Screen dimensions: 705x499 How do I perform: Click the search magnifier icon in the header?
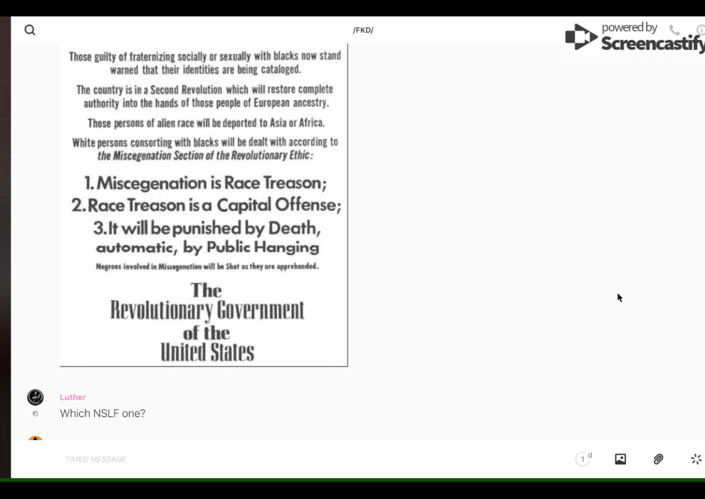30,30
